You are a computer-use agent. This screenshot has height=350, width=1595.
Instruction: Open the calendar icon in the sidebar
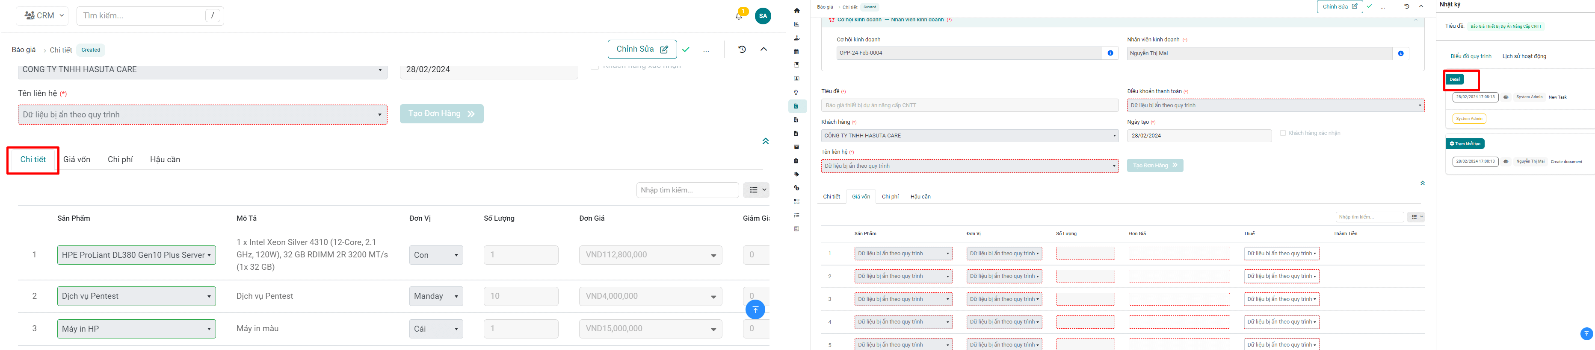(796, 51)
